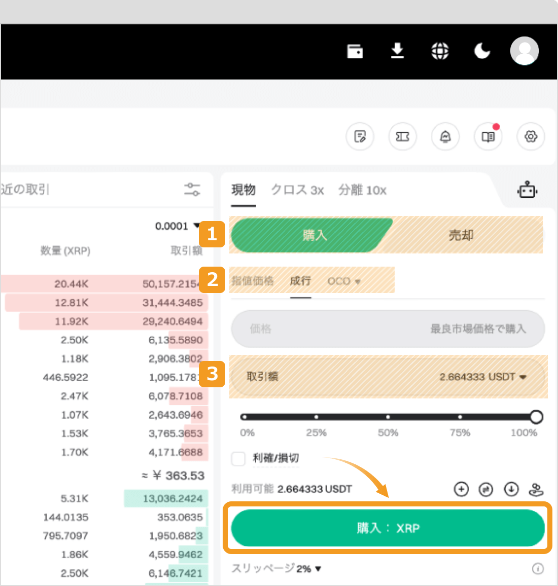The height and width of the screenshot is (586, 558).
Task: Click the slippage info icon
Action: (538, 568)
